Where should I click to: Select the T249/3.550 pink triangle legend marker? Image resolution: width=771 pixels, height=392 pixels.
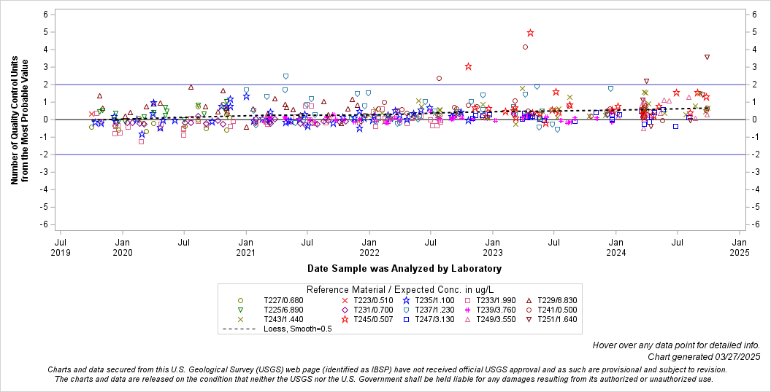pyautogui.click(x=467, y=319)
